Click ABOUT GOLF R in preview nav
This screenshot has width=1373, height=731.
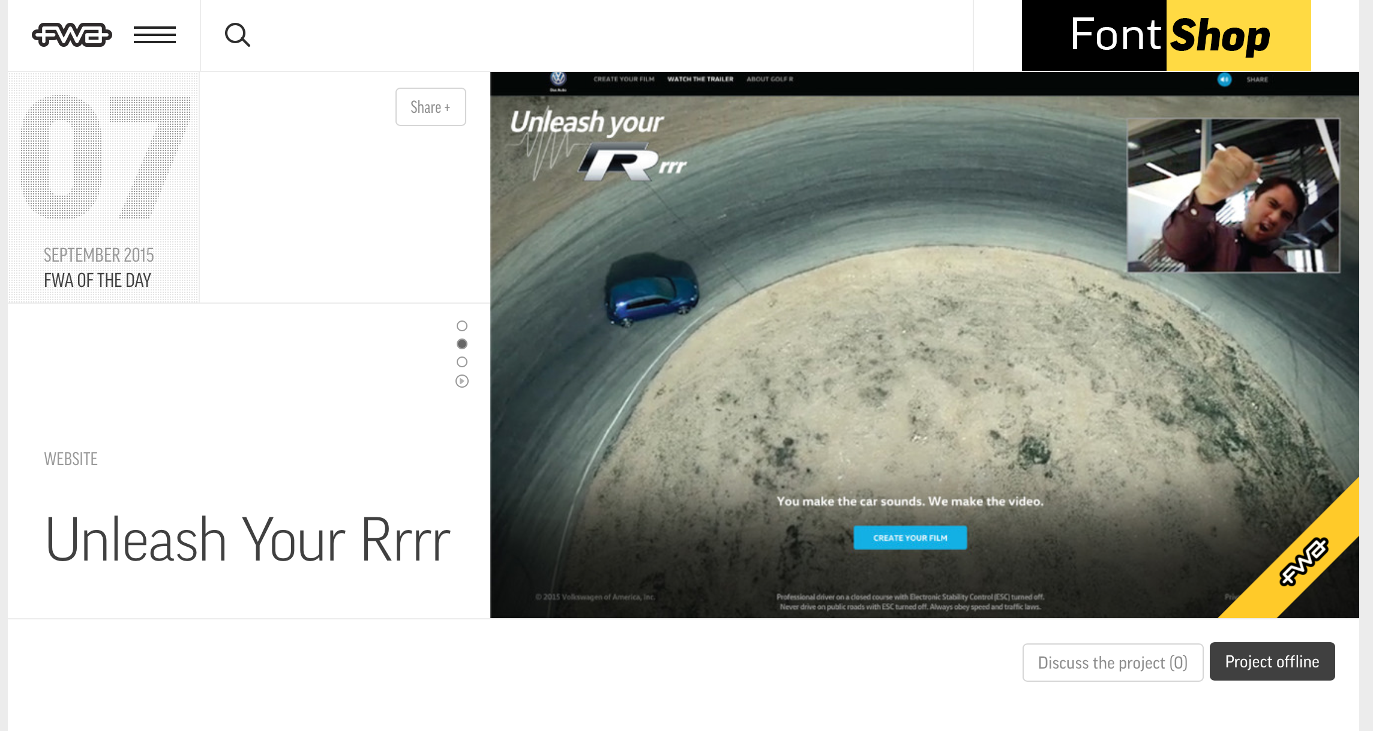click(770, 79)
